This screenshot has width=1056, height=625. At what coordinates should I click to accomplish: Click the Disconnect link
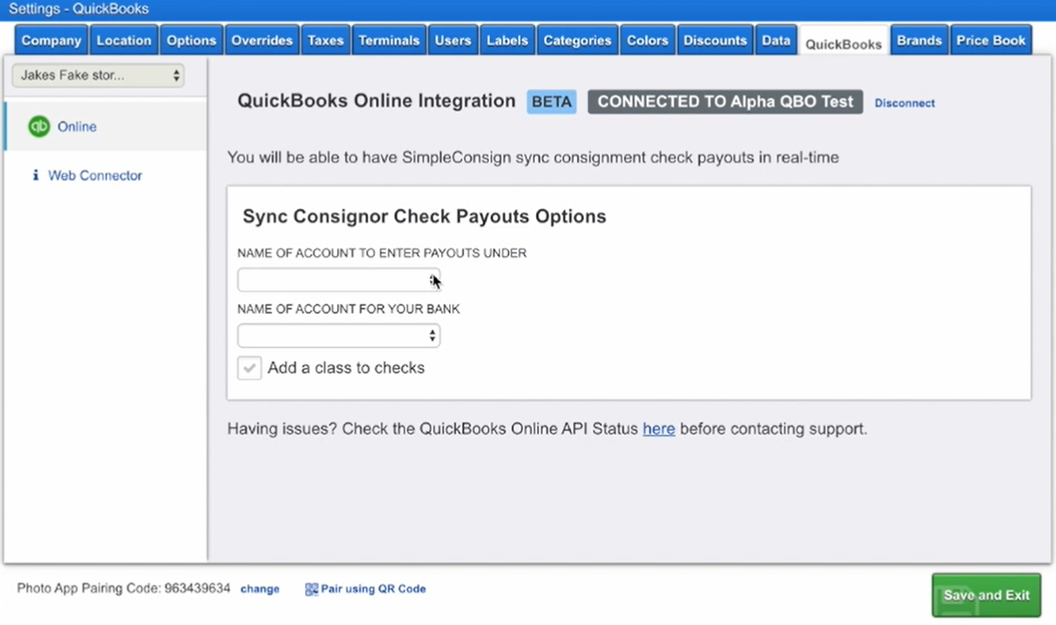click(905, 103)
